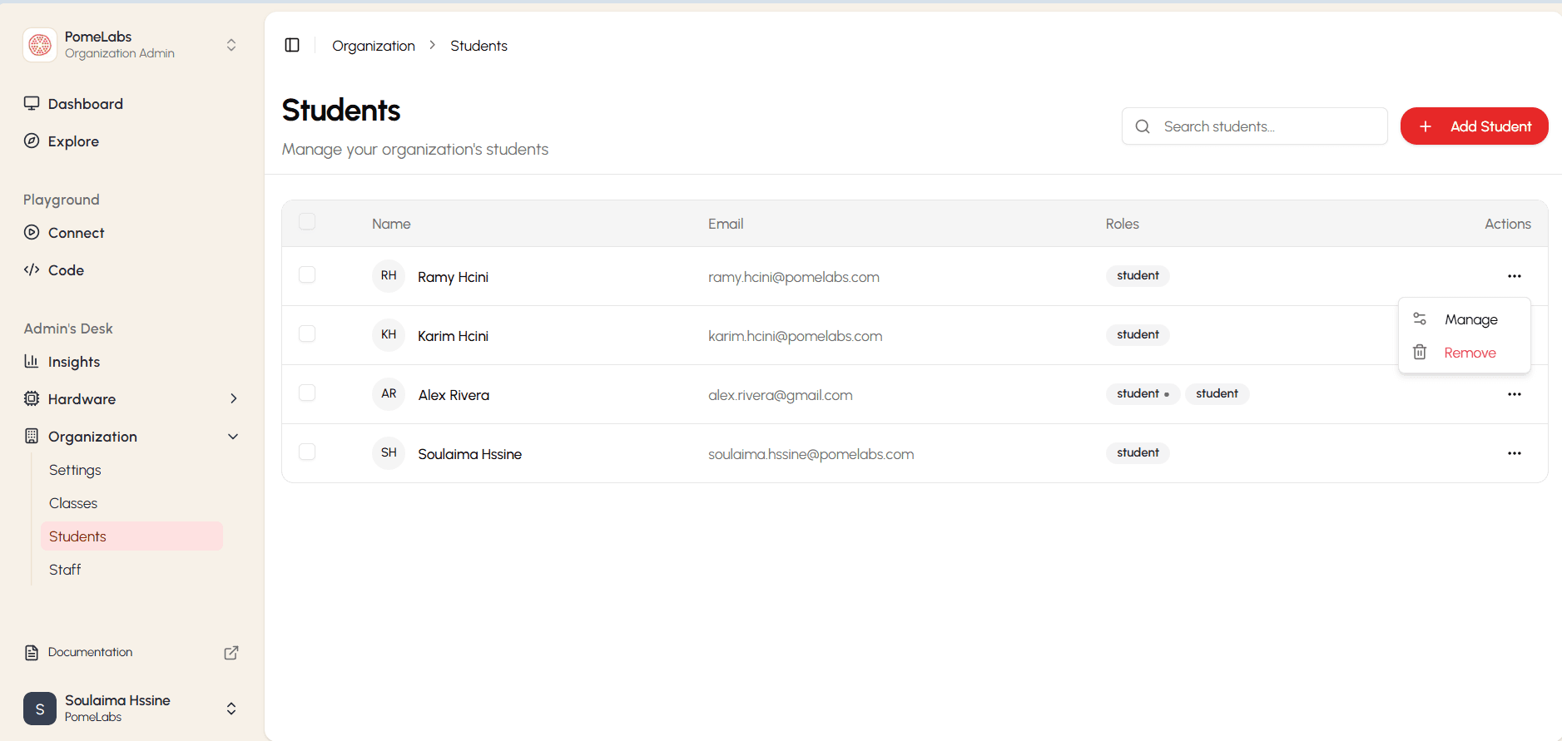The height and width of the screenshot is (741, 1562).
Task: Click the trash icon beside Remove
Action: pyautogui.click(x=1420, y=352)
